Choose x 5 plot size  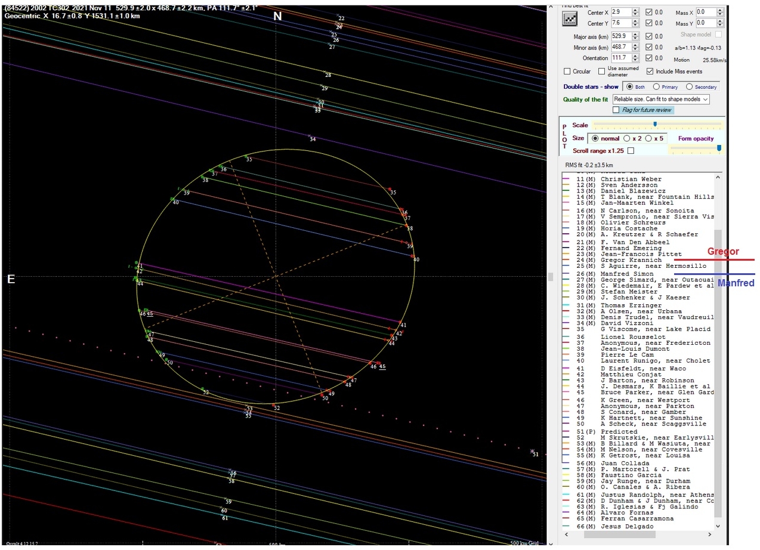tap(648, 138)
